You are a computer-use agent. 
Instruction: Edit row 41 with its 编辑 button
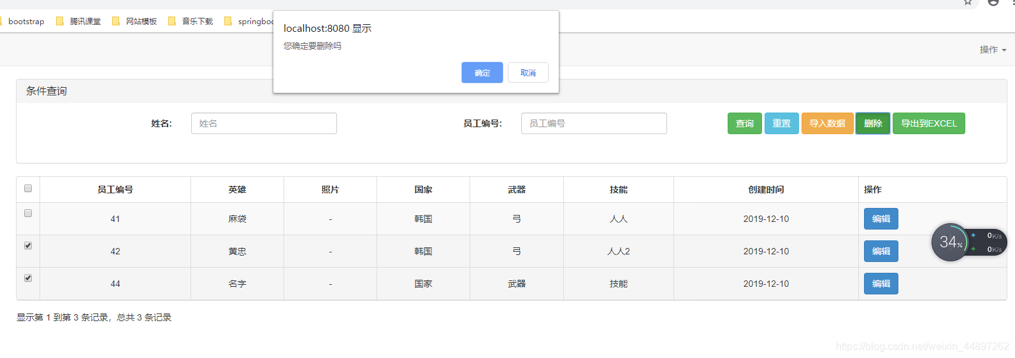coord(881,219)
